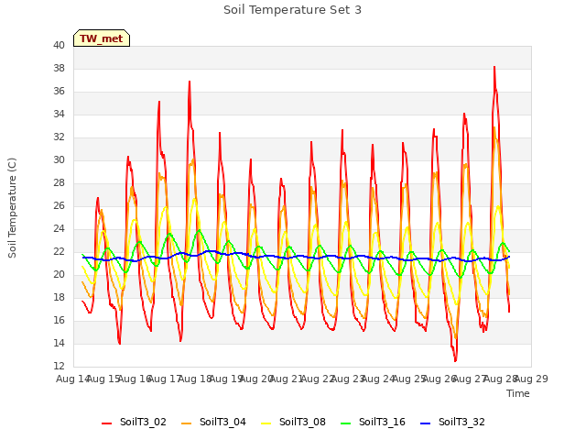Click the chart title Soil Temperature Set 3
The image size is (586, 440).
293,10
